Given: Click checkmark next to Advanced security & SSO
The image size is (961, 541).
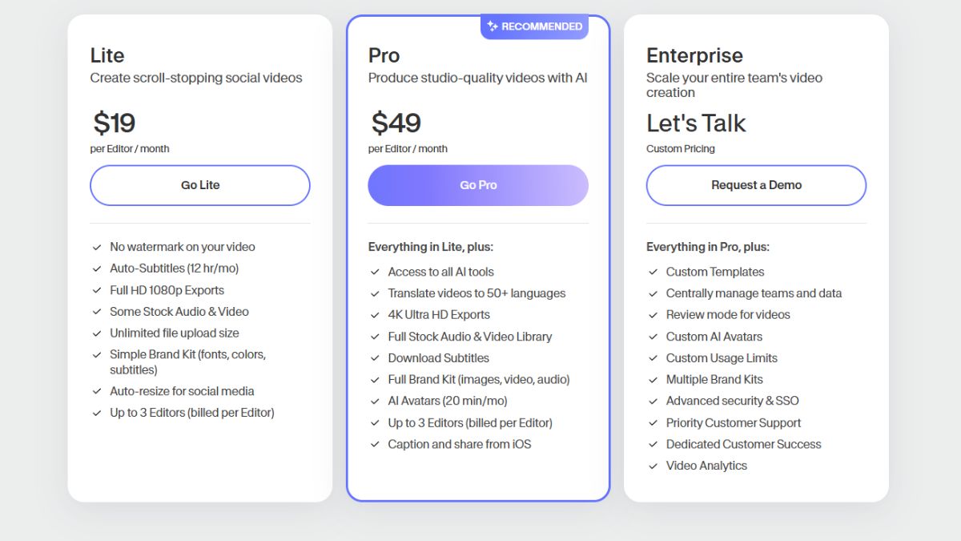Looking at the screenshot, I should click(x=653, y=402).
